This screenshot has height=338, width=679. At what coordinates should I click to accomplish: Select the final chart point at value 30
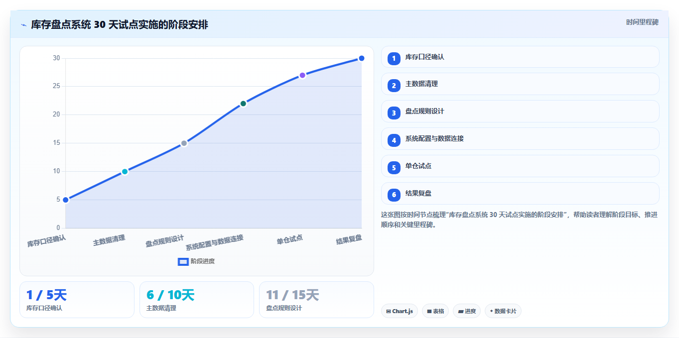click(362, 58)
